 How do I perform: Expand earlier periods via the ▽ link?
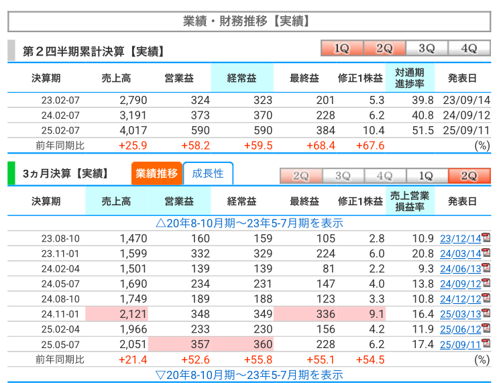(249, 374)
